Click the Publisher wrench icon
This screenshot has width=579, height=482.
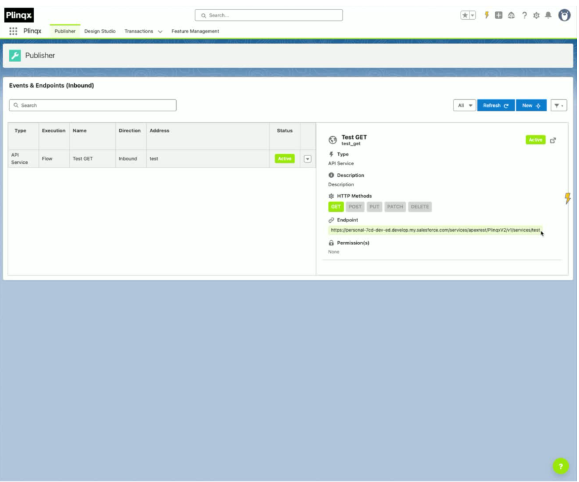click(15, 55)
